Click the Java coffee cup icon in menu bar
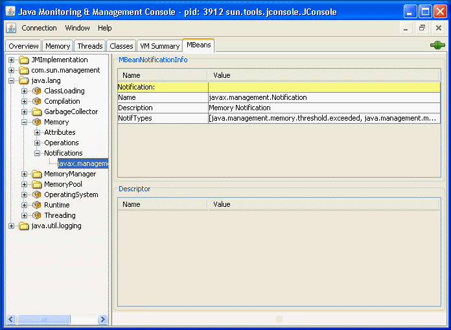The width and height of the screenshot is (451, 330). [x=12, y=28]
